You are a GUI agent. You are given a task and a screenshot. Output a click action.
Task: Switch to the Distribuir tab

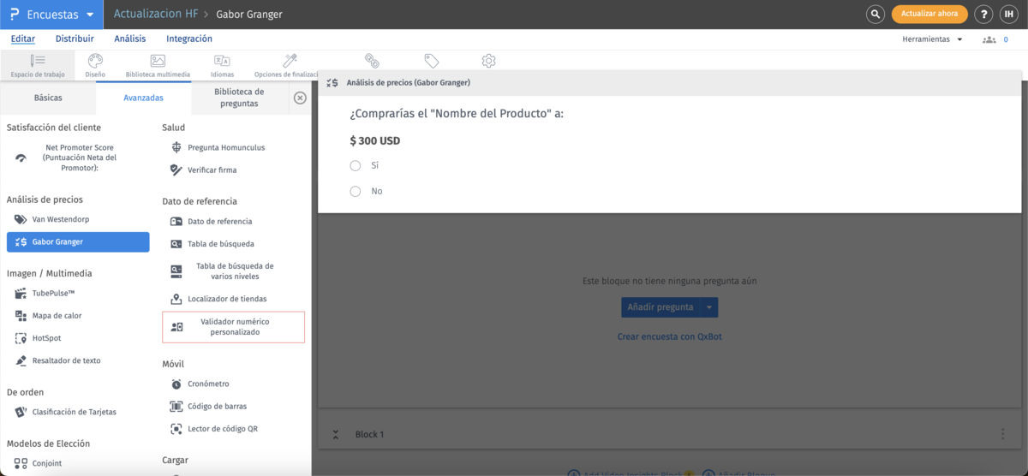tap(75, 39)
